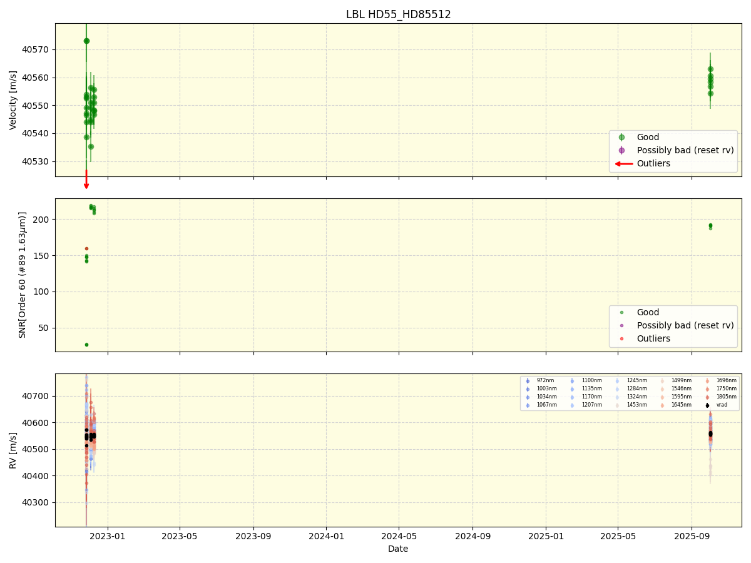Click the 1750nm legend label
Viewport: 751px width, 563px height.
[x=727, y=388]
